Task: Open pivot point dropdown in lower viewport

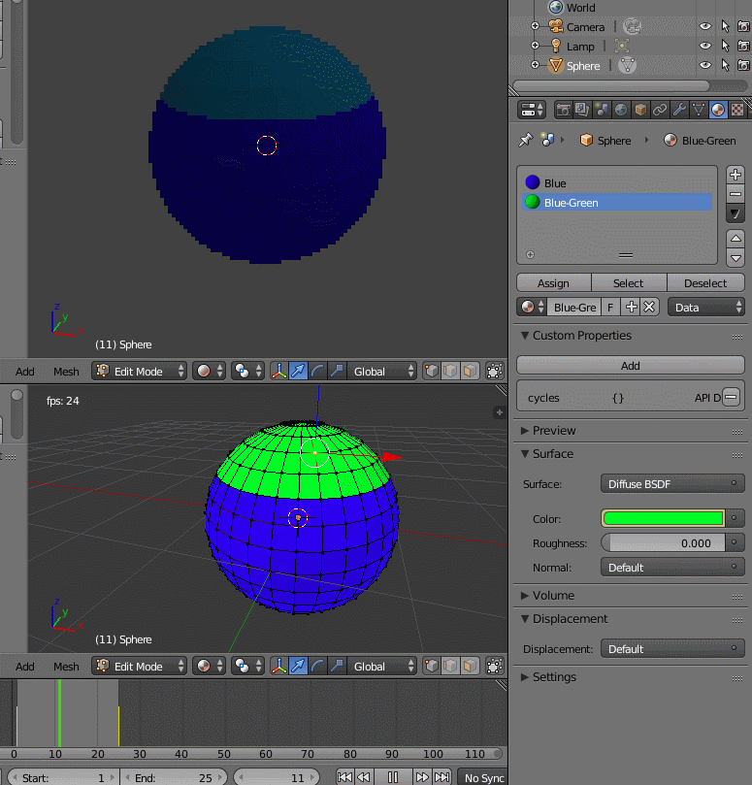Action: [x=247, y=667]
